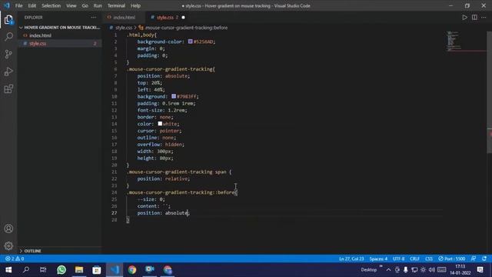The height and width of the screenshot is (277, 492).
Task: Collapse the HOVER GRADIENT ON MOUSE TRACKING folder
Action: coord(60,28)
